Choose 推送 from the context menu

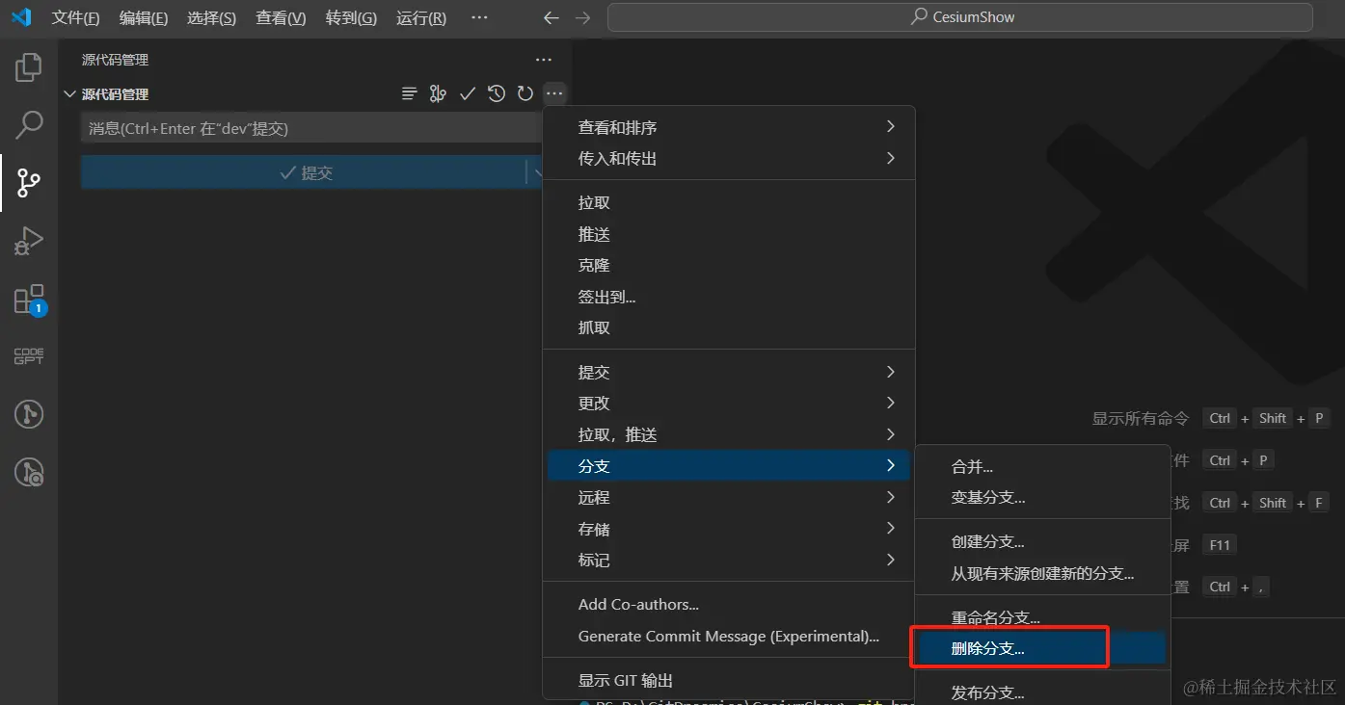(x=729, y=234)
